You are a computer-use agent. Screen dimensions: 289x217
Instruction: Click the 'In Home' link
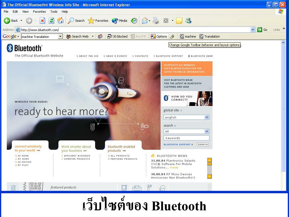tap(22, 156)
